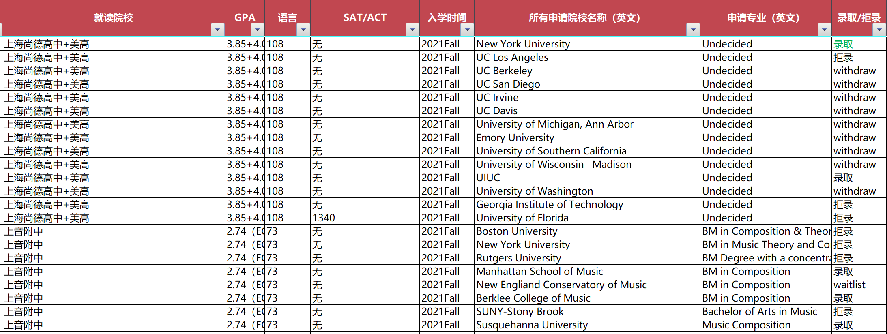887x334 pixels.
Task: Open the 入学时间 column filter dropdown
Action: click(x=467, y=30)
